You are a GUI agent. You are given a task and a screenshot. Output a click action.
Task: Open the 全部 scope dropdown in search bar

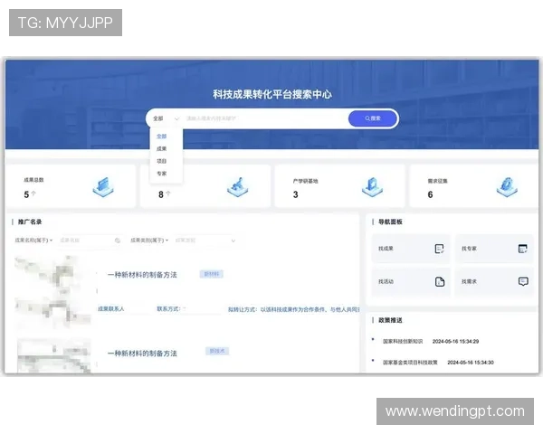[167, 118]
